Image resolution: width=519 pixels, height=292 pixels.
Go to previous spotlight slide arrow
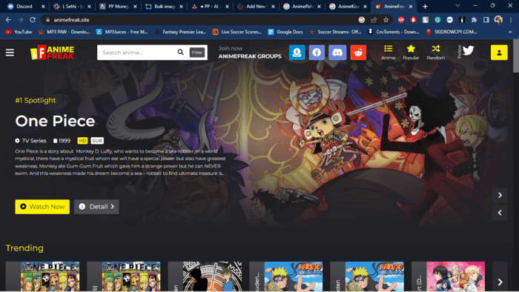tap(500, 213)
